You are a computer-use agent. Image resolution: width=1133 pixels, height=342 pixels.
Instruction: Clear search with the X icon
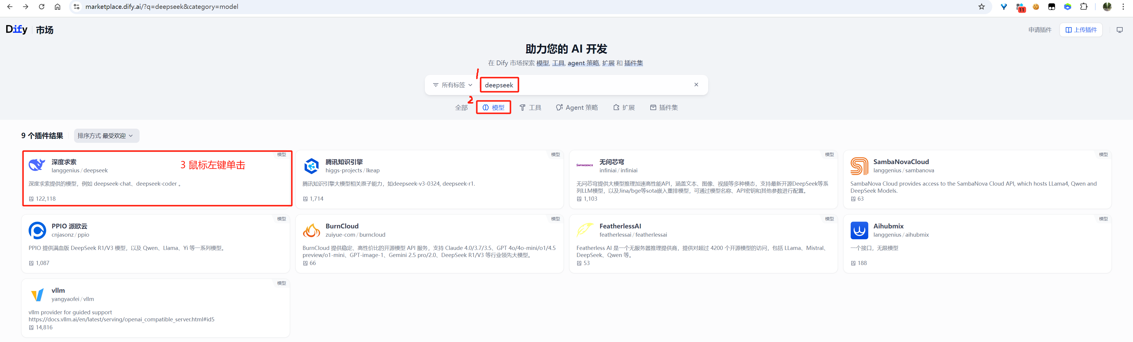coord(696,84)
